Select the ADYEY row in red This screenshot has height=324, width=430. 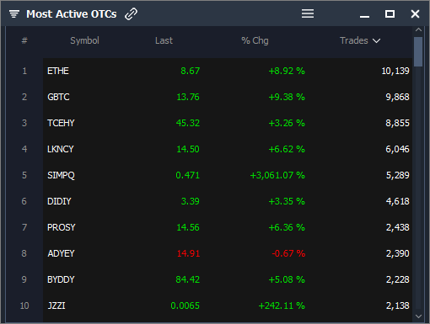228,253
